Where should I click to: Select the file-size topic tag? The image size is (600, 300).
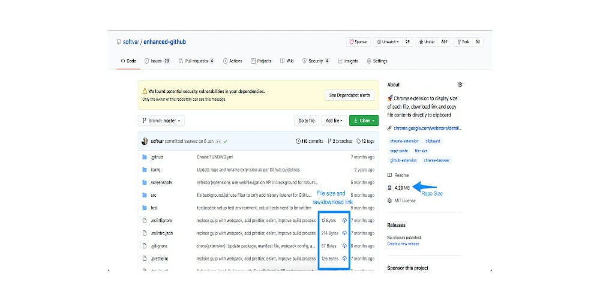tap(421, 151)
